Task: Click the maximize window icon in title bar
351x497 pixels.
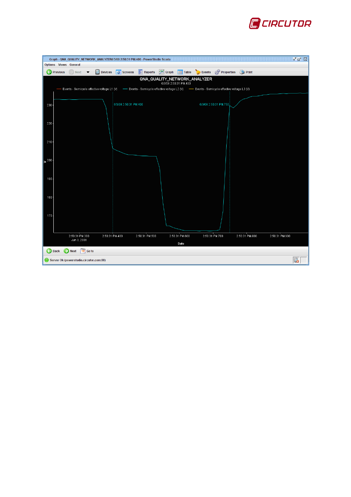Action: coord(299,59)
